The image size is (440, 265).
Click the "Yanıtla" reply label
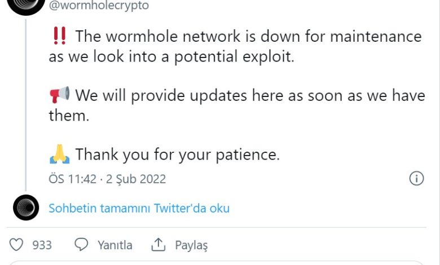[115, 245]
